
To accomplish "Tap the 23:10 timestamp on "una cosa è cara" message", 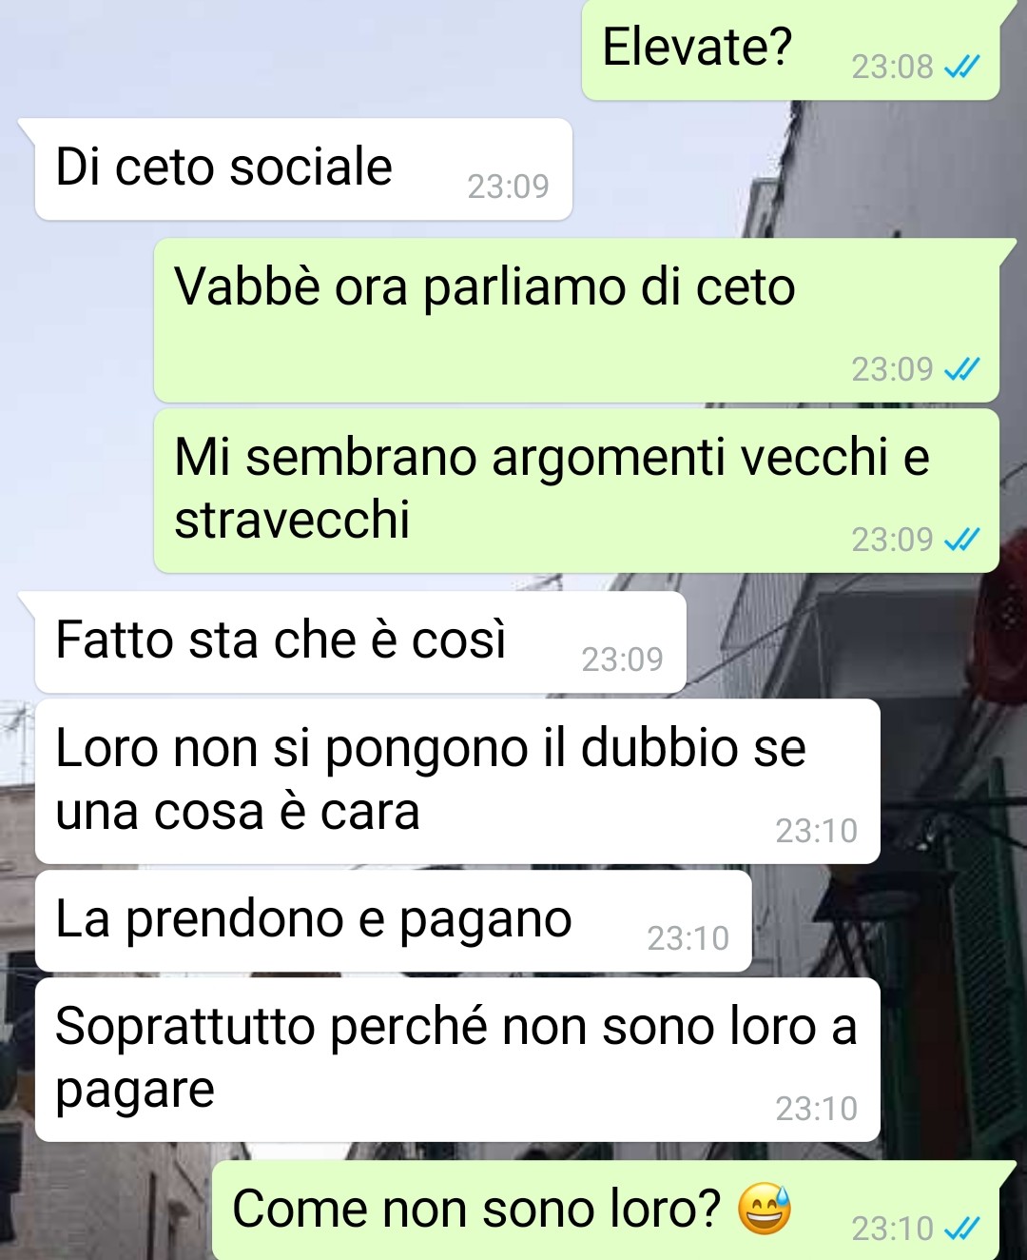I will coord(816,831).
